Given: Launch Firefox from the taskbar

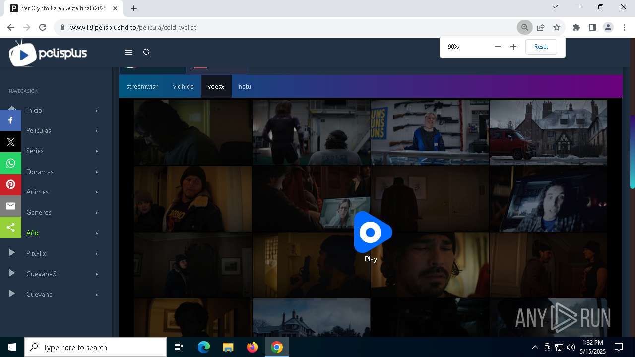Looking at the screenshot, I should 252,347.
